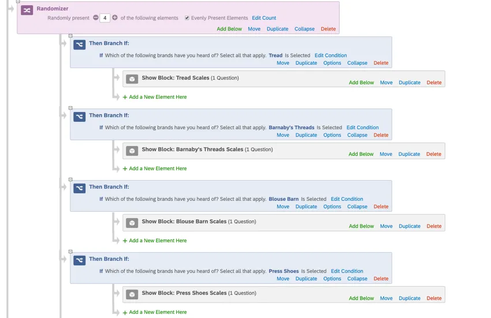Collapse the Tread branch
Image resolution: width=491 pixels, height=318 pixels.
coord(358,63)
